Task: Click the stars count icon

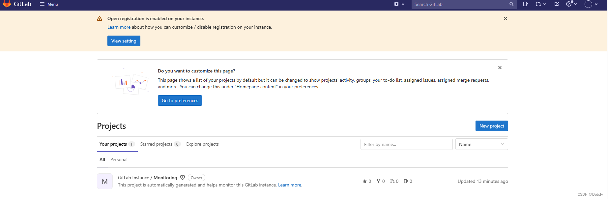Action: pyautogui.click(x=364, y=181)
